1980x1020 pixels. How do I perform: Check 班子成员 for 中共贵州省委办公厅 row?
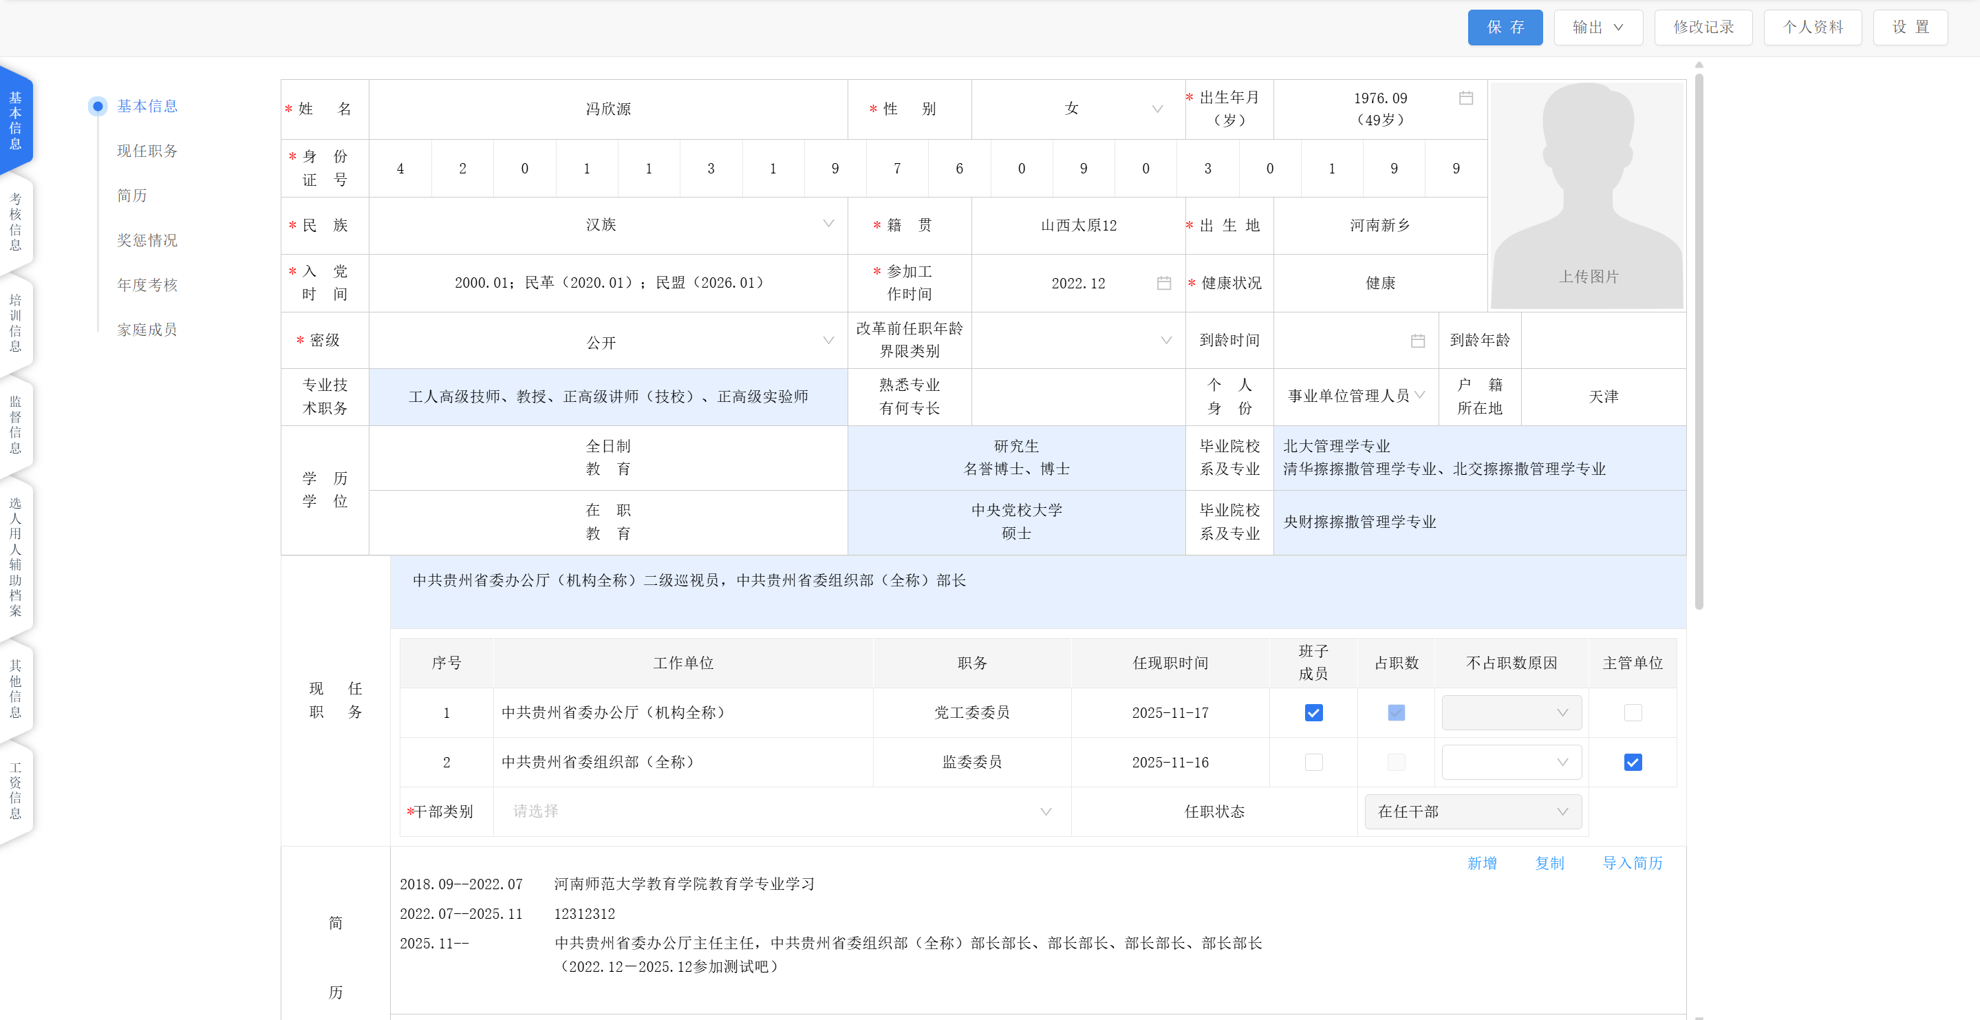[x=1313, y=713]
